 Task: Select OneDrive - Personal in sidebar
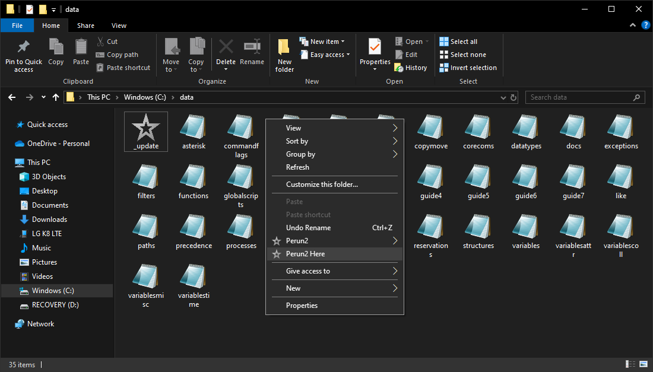[x=58, y=143]
